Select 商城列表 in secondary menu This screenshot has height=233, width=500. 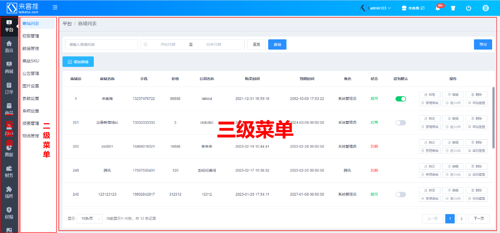[37, 24]
